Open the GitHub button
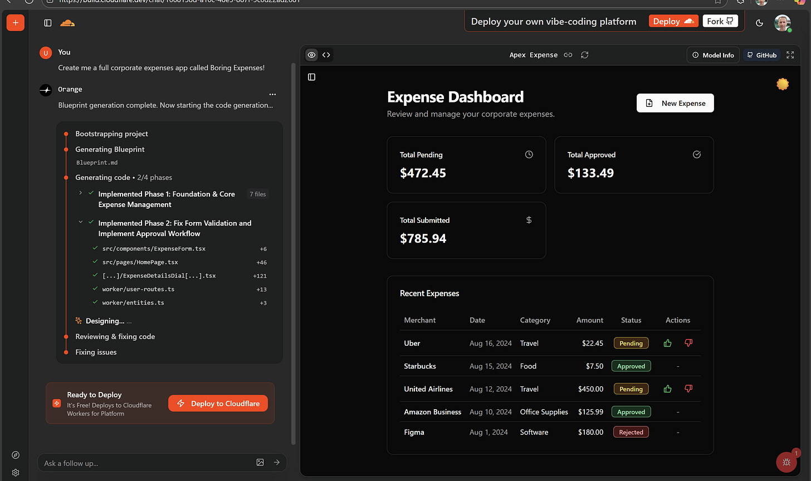 [761, 55]
